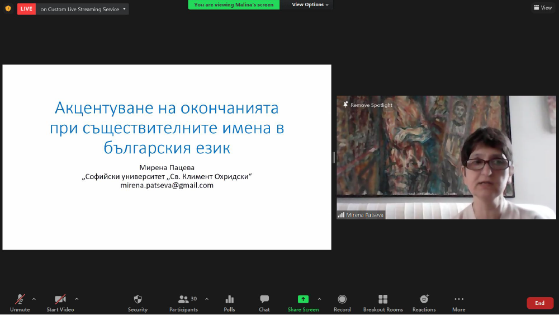Click the green Share Screen icon
The width and height of the screenshot is (559, 315).
(x=303, y=299)
